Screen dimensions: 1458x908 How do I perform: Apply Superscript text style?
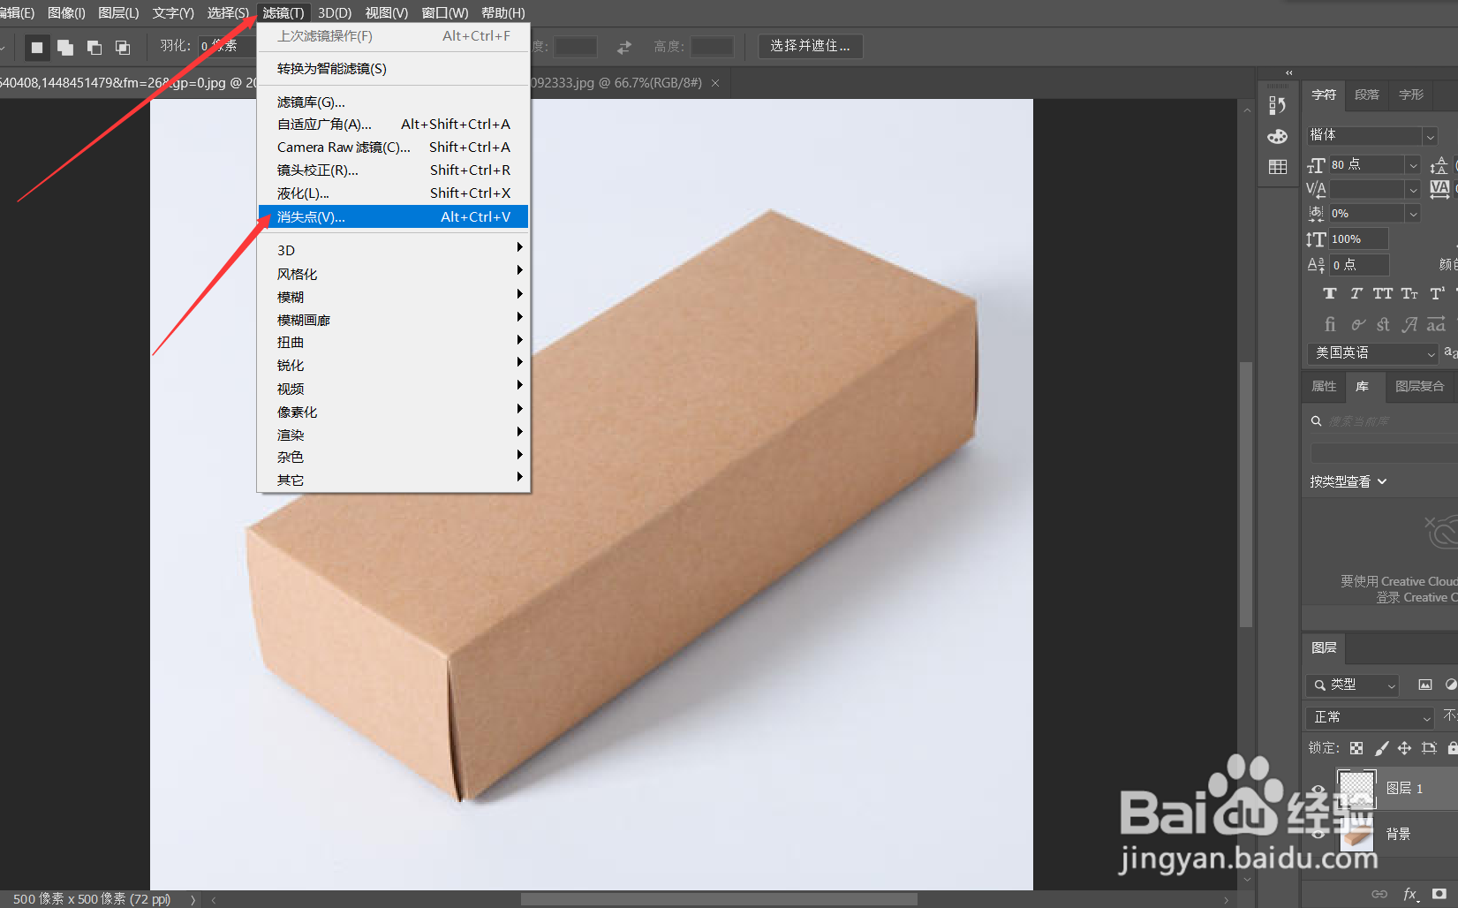pos(1437,293)
